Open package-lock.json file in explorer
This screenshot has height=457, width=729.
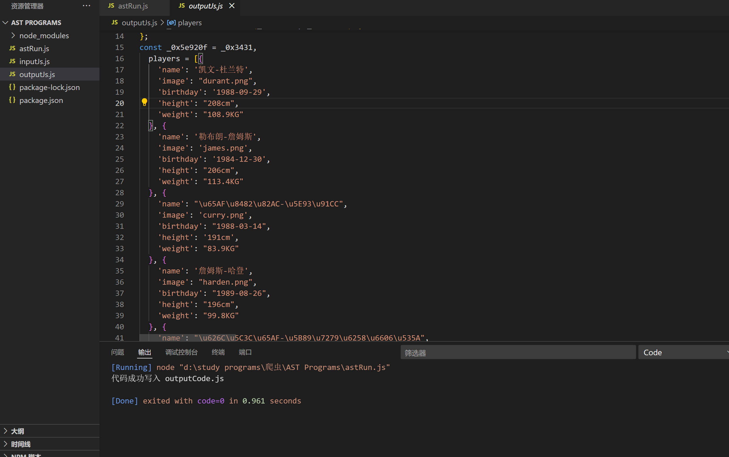coord(50,87)
